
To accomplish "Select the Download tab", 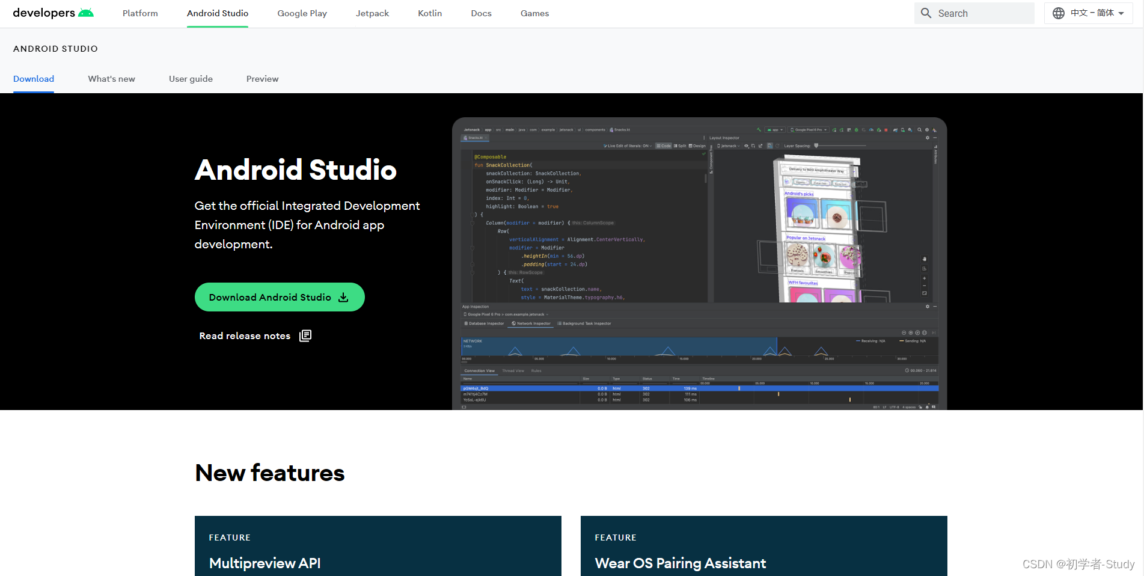I will pyautogui.click(x=34, y=79).
